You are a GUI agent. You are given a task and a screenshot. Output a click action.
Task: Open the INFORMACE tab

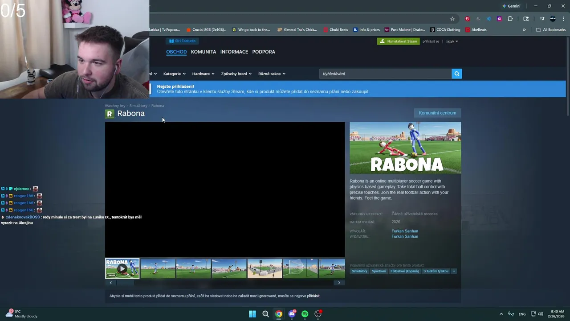tap(234, 52)
